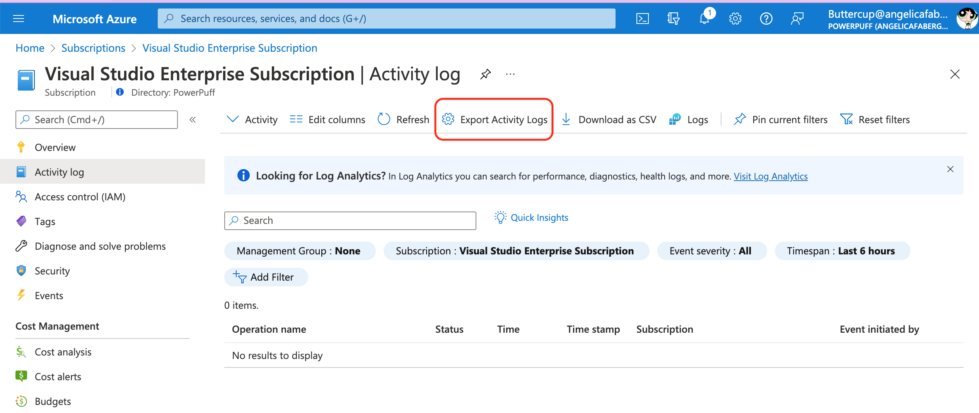Select Access control (IAM) in the sidebar
This screenshot has height=413, width=979.
tap(80, 196)
